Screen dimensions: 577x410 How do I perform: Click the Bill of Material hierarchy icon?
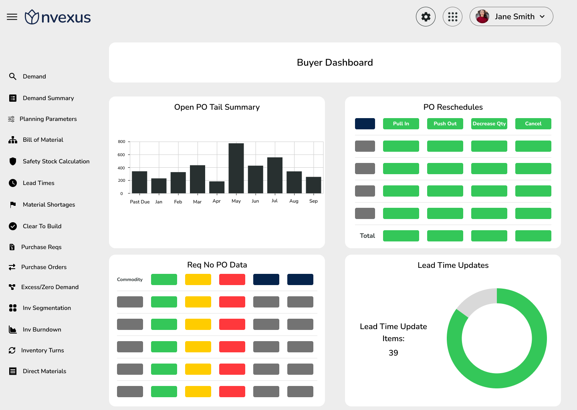point(13,140)
